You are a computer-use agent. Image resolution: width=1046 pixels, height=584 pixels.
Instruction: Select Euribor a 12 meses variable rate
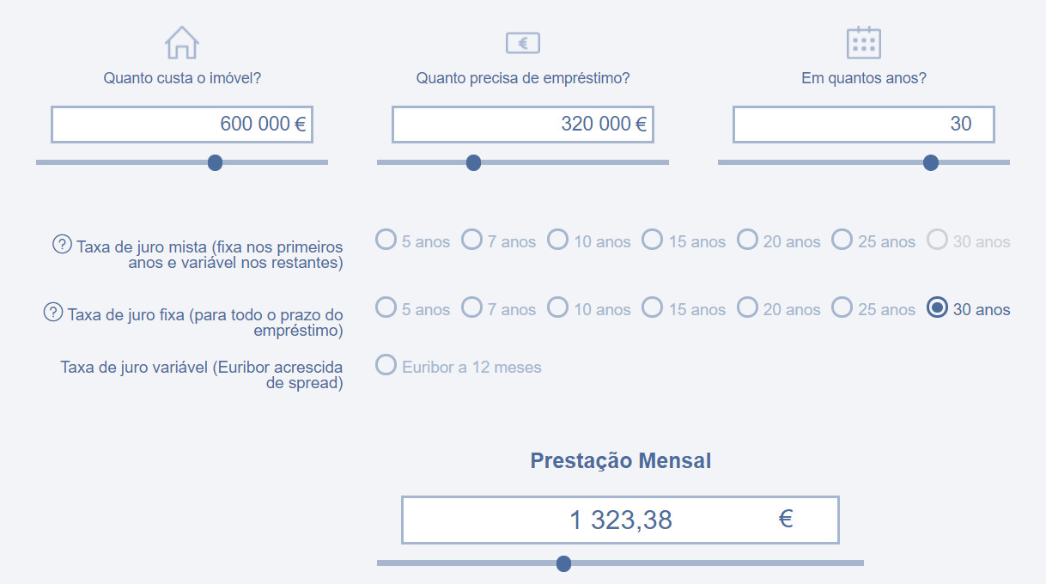pyautogui.click(x=386, y=365)
